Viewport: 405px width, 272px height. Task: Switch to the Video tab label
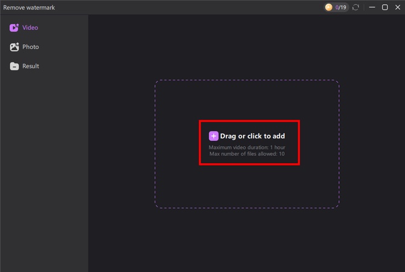[30, 28]
